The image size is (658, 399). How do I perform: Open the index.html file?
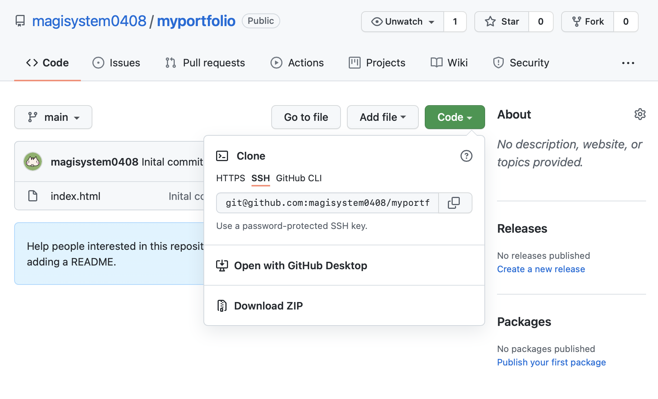[76, 196]
